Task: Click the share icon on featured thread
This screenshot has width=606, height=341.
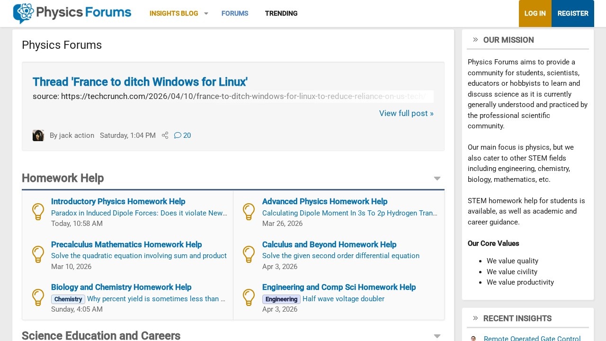Action: pos(165,135)
